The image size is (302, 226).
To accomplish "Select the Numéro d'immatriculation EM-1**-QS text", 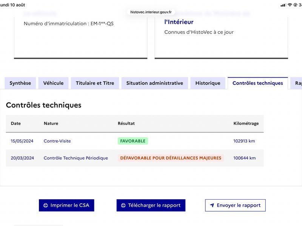I will click(x=69, y=24).
